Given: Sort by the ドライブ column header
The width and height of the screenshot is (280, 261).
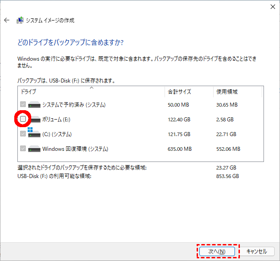Looking at the screenshot, I should 29,92.
